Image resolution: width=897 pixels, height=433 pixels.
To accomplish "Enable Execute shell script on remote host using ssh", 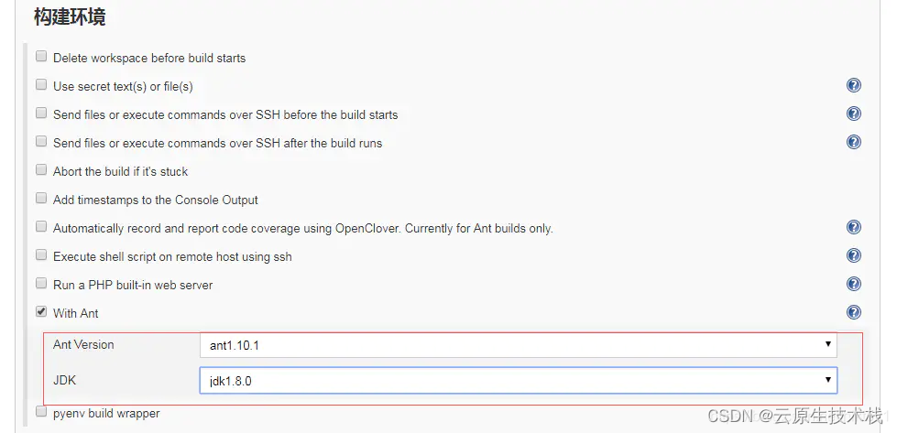I will click(x=41, y=255).
